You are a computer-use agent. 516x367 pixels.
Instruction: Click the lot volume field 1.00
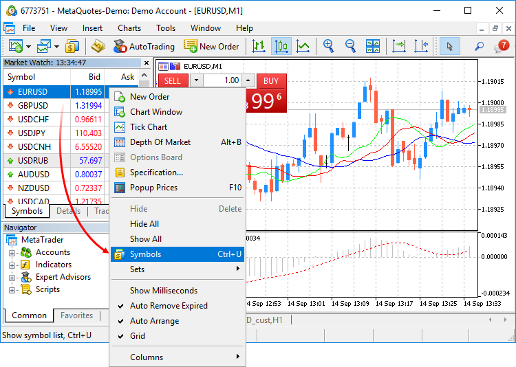coord(223,80)
